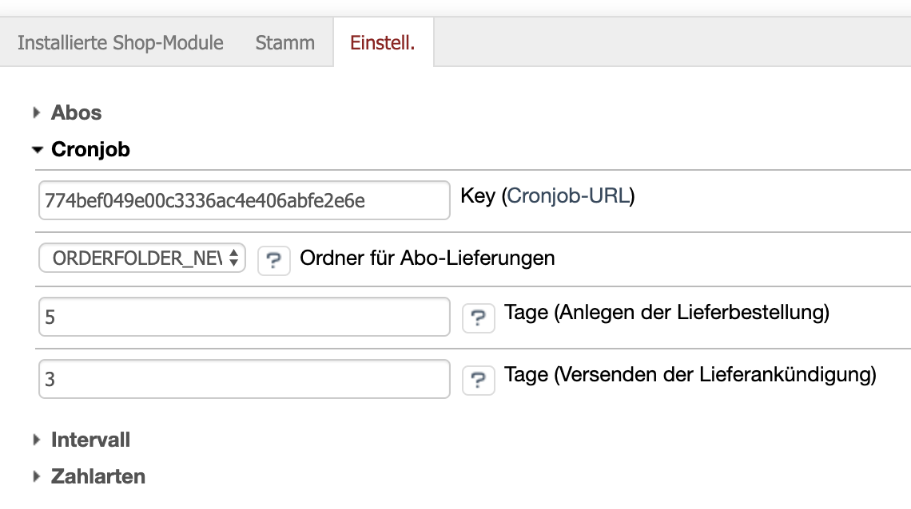
Task: Click the Intervall section heading text
Action: pos(90,440)
